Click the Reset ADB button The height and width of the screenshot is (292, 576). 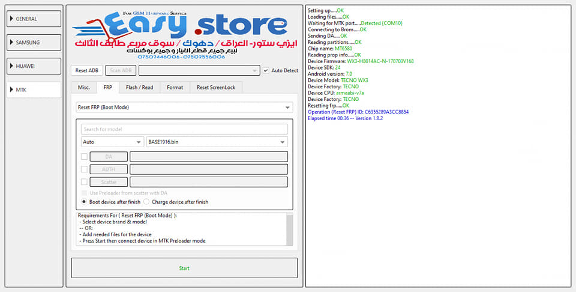(86, 70)
